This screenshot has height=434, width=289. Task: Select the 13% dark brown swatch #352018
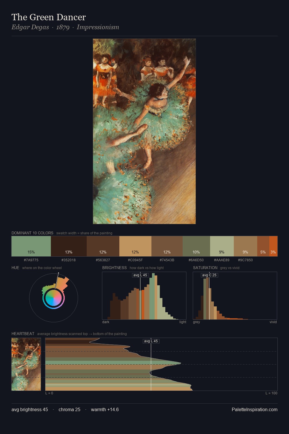[69, 246]
